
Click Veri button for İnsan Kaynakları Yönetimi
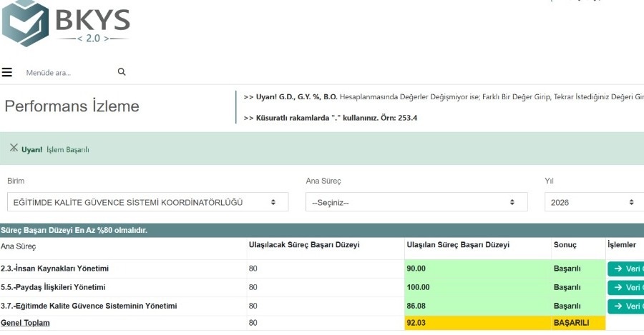[x=625, y=269]
